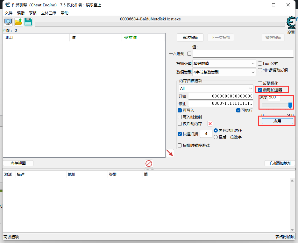The width and height of the screenshot is (298, 243).
Task: Open Cheat Engine settings logo icon
Action: [291, 23]
